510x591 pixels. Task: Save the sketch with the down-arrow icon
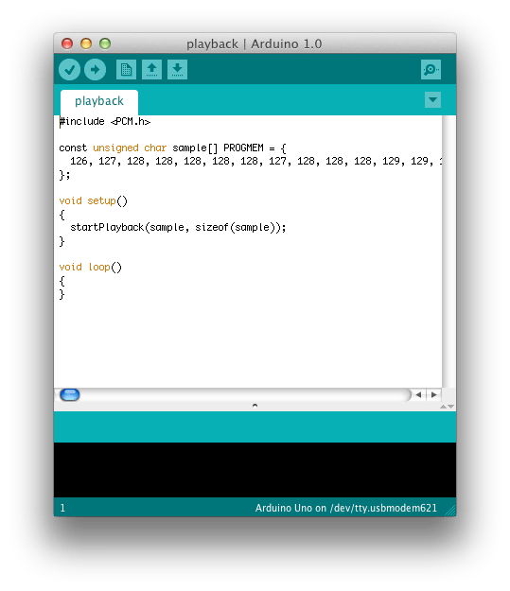[x=177, y=70]
